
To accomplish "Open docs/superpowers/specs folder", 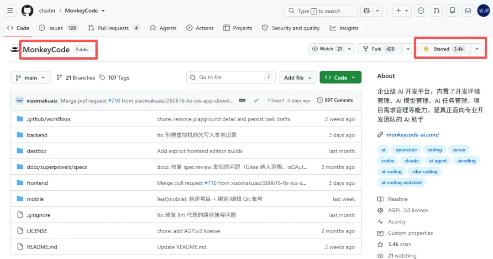I will point(57,167).
